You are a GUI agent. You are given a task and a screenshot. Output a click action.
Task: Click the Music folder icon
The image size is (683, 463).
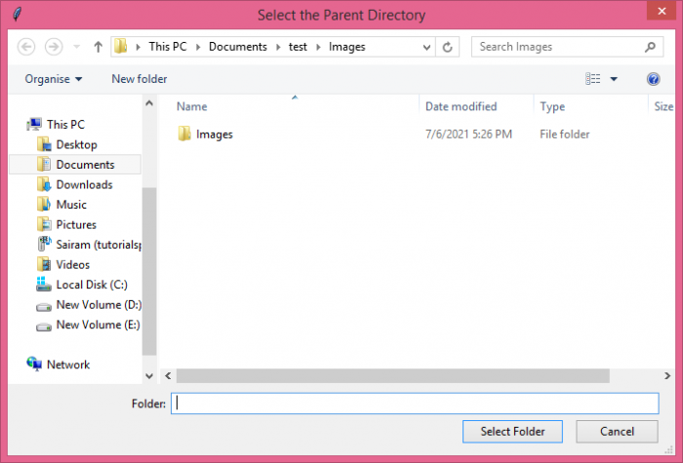coord(44,205)
